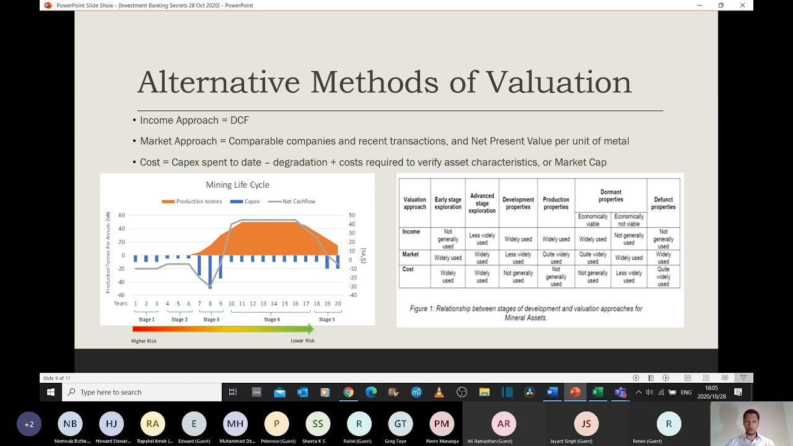Advance to the next slide using the status bar arrow
Screen dimensions: 793x446
click(665, 378)
